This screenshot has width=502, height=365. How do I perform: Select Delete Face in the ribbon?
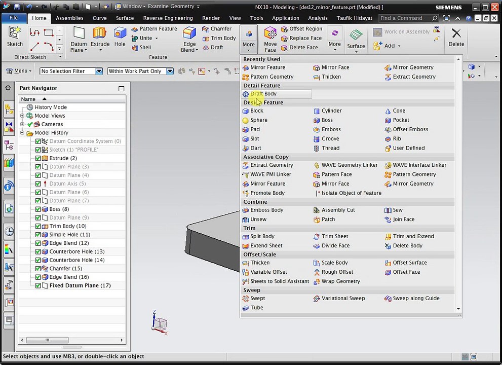(299, 48)
